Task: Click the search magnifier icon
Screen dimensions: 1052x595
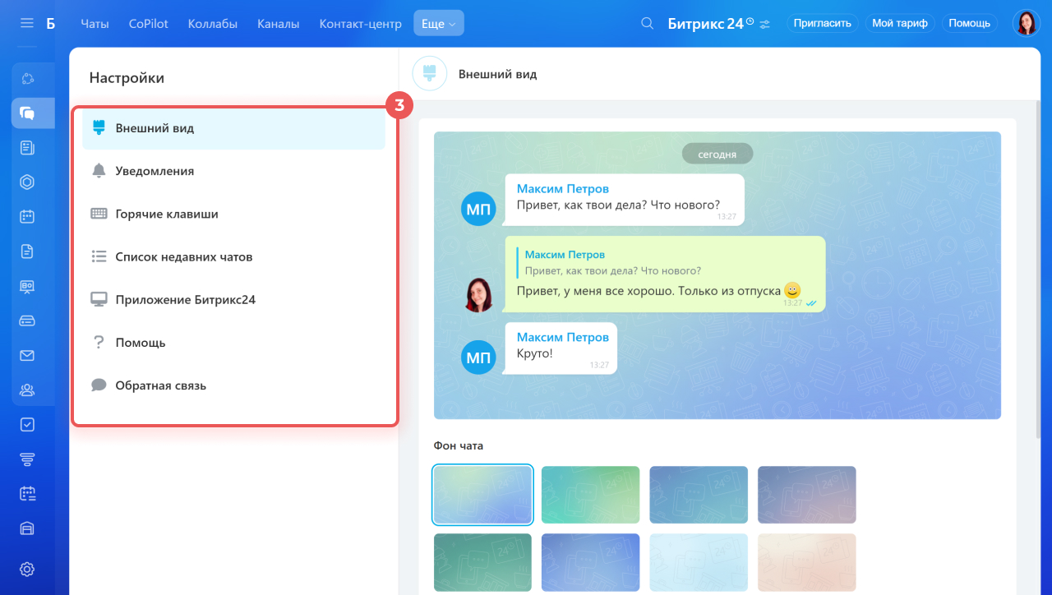Action: pos(648,23)
